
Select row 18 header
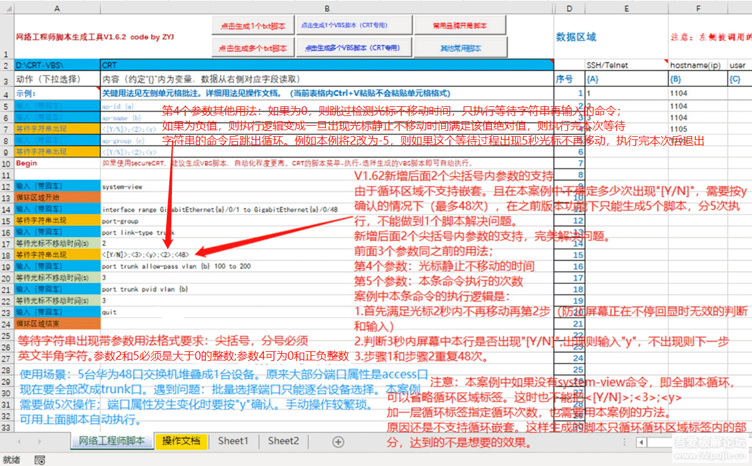click(x=6, y=255)
